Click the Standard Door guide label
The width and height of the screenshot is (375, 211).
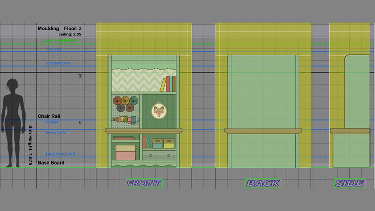[58, 63]
